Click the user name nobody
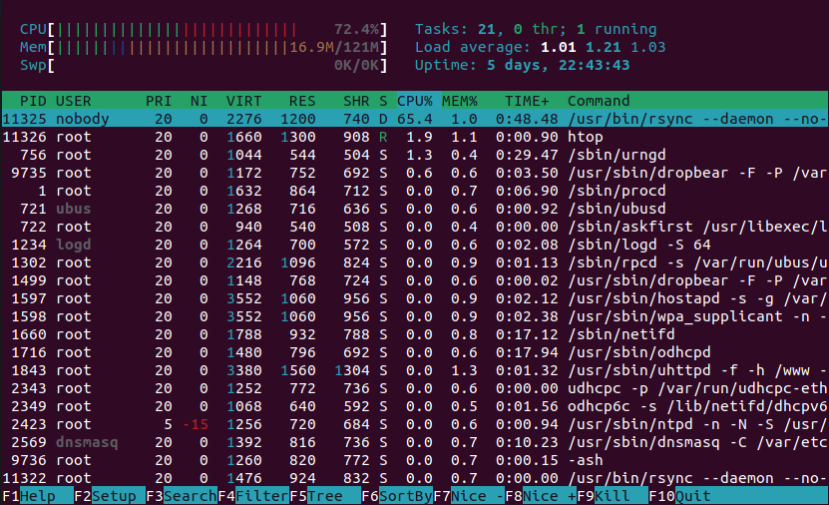This screenshot has height=505, width=829. tap(83, 119)
